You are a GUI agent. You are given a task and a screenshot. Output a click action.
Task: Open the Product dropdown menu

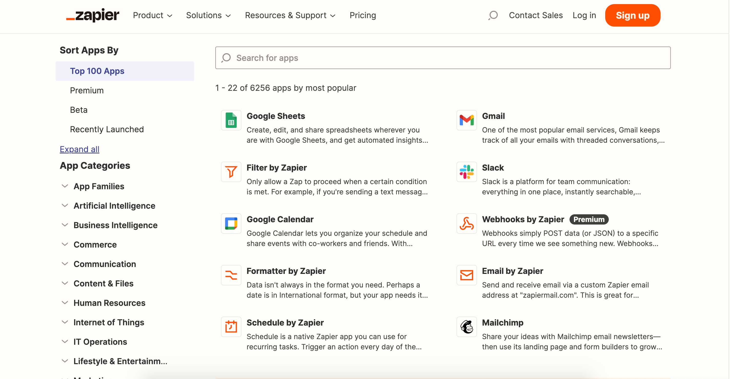coord(153,15)
